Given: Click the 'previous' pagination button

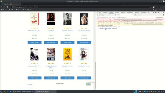Looking at the screenshot, I should (x=30, y=84).
